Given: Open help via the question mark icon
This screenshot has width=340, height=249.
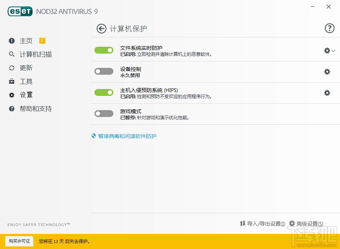Looking at the screenshot, I should [x=329, y=28].
